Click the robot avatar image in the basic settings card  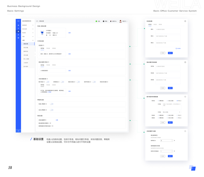(x=42, y=33)
